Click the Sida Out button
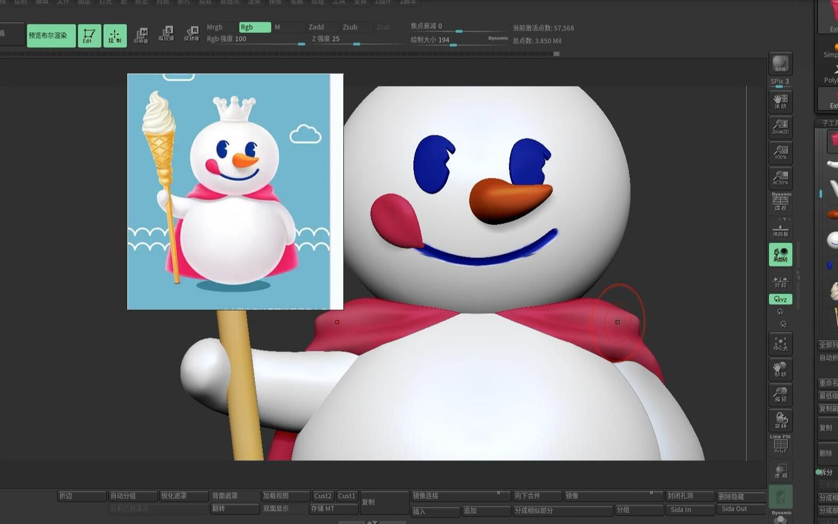The width and height of the screenshot is (838, 524). point(741,509)
